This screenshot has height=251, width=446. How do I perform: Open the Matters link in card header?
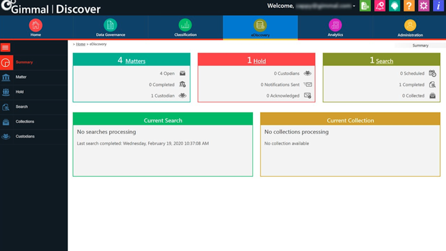(136, 61)
